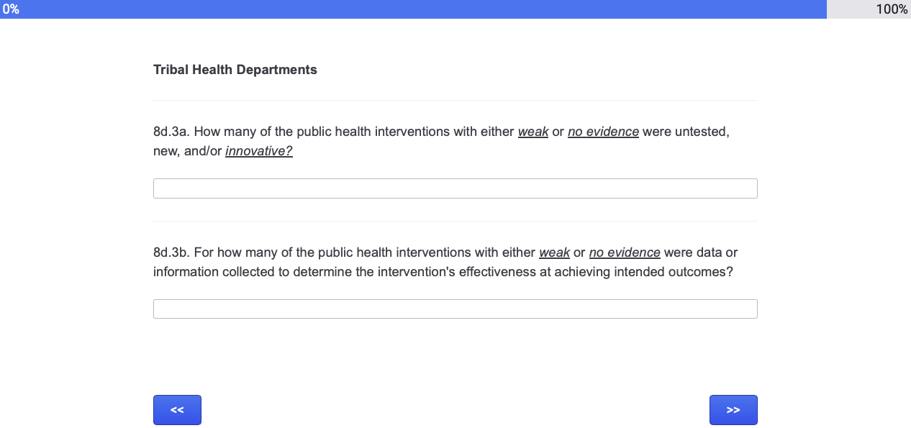The width and height of the screenshot is (911, 428).
Task: Open the underlined "innovative?" term
Action: pyautogui.click(x=259, y=151)
